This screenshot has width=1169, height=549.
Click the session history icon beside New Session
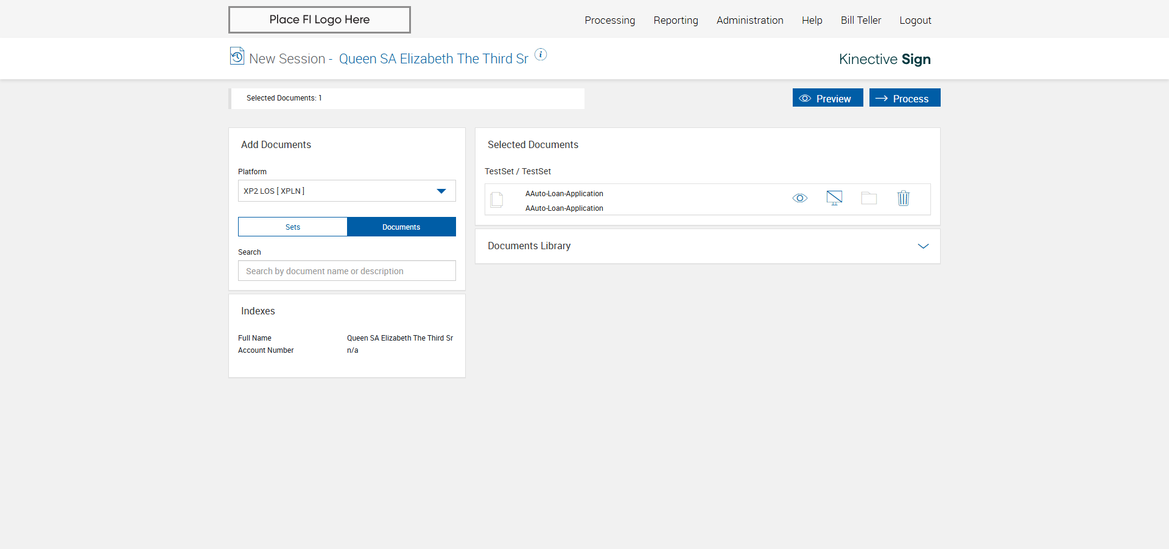(x=237, y=56)
